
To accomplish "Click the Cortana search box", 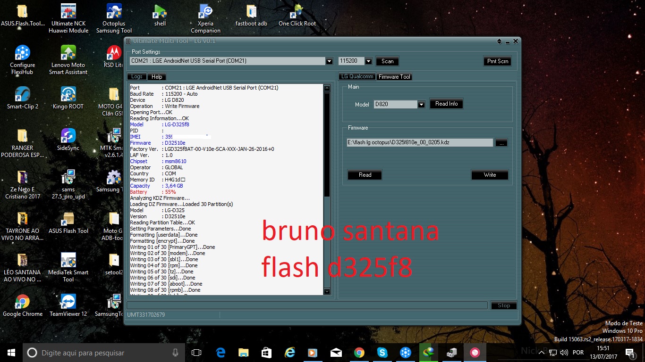I will (x=104, y=353).
